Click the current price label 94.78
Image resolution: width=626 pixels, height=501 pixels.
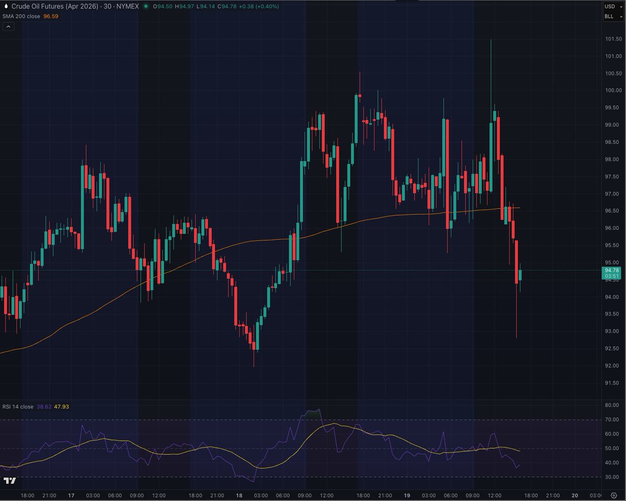[x=611, y=271]
